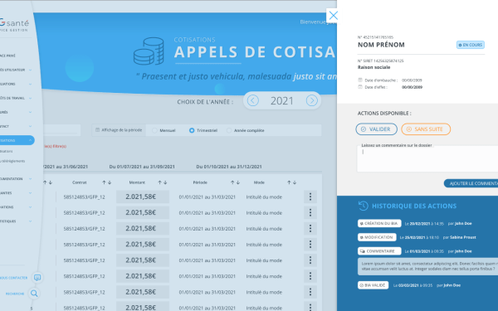The image size is (498, 311).
Task: Select the Année complète radio button
Action: tap(229, 130)
